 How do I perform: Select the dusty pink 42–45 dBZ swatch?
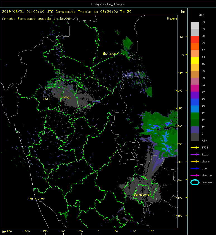195,81
